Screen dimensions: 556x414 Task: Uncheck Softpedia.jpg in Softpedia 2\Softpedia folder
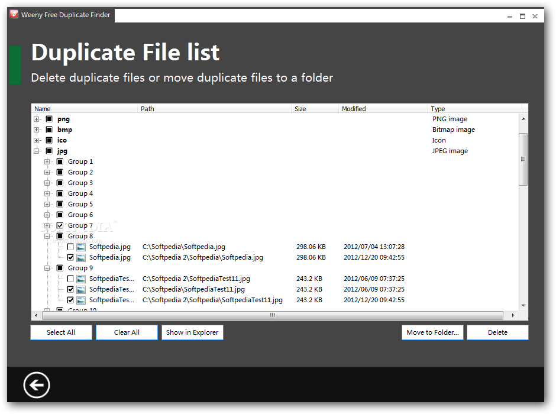(x=70, y=258)
